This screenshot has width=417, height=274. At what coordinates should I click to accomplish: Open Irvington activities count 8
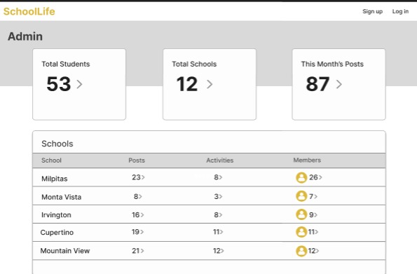(218, 214)
